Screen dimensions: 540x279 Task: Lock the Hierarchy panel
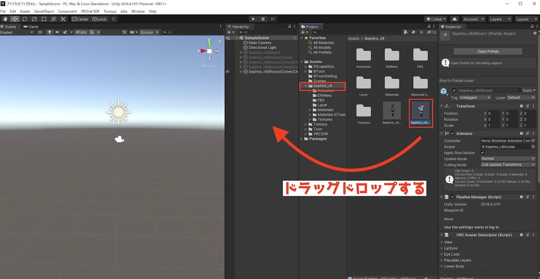(289, 26)
